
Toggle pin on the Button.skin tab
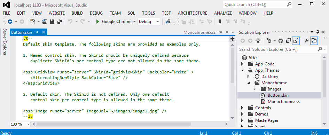pos(37,32)
